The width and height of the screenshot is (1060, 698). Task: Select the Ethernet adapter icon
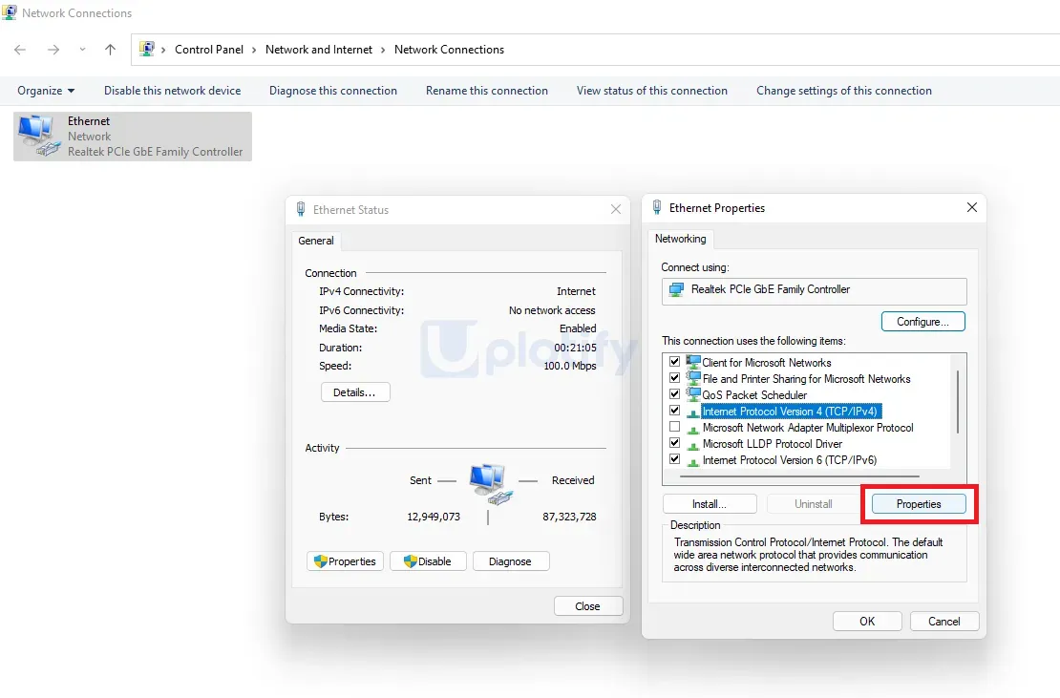click(39, 136)
